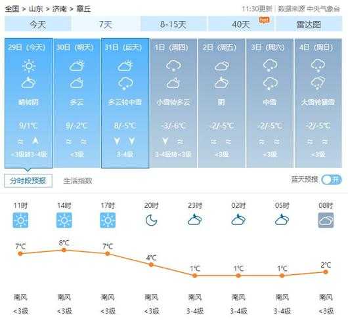Click the overcast icon for 2日 周五
The height and width of the screenshot is (328, 348).
click(221, 66)
